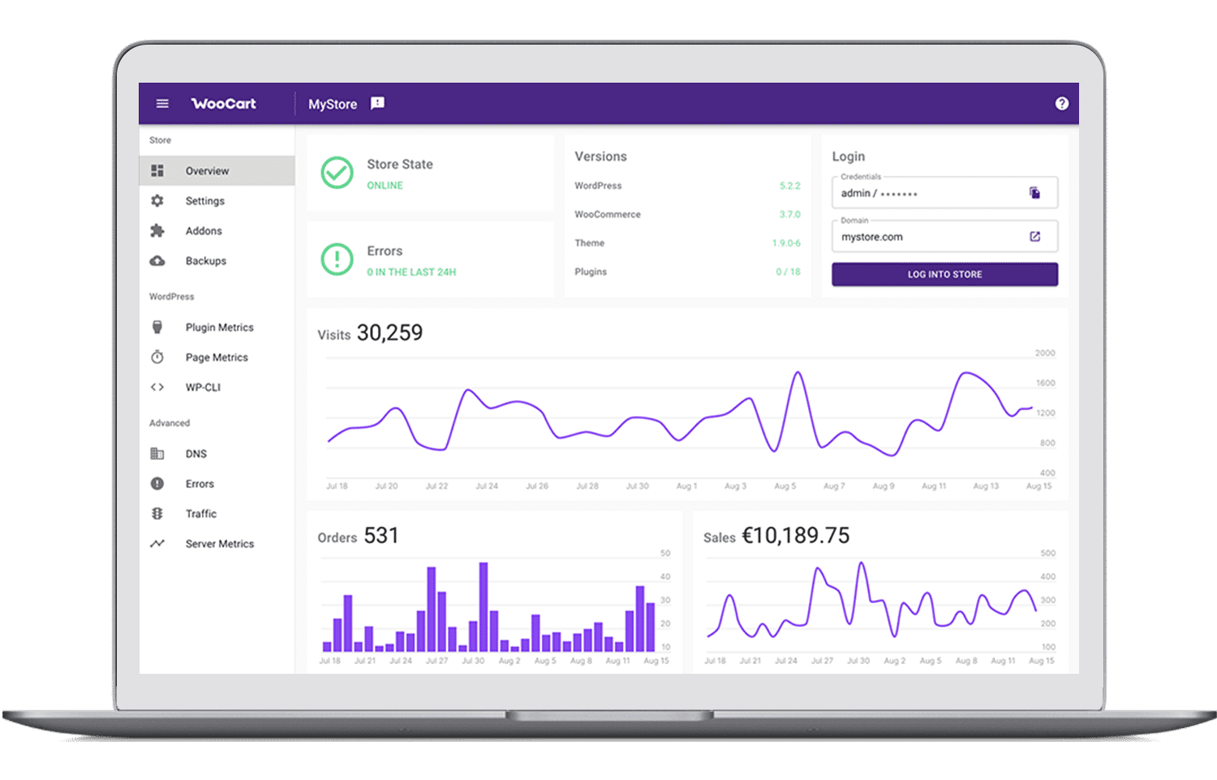Click the Backups cloud icon
Viewport: 1217px width, 780px height.
(x=157, y=260)
